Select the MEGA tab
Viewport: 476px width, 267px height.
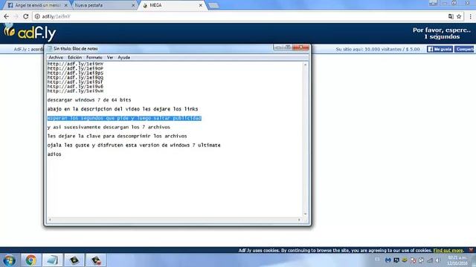pos(173,5)
